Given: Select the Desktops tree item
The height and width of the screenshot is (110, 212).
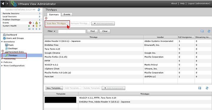Looking at the screenshot, I should point(13,48).
